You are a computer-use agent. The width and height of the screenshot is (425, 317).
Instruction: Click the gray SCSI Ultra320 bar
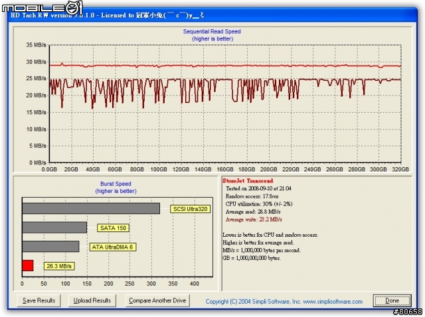(91, 209)
